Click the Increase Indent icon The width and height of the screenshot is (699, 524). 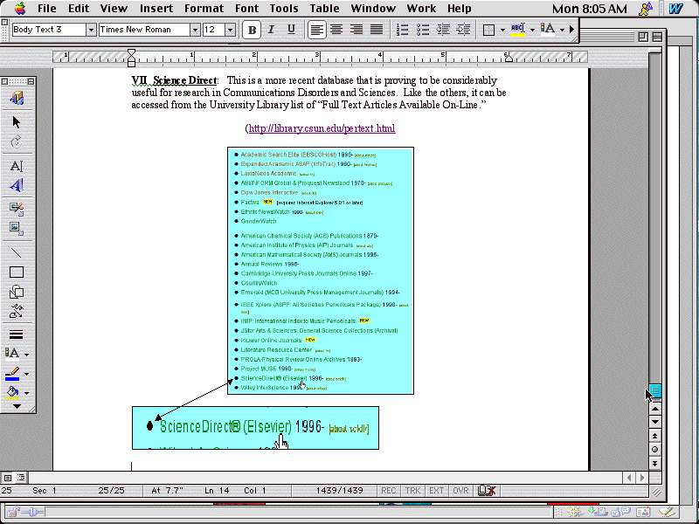[x=464, y=30]
